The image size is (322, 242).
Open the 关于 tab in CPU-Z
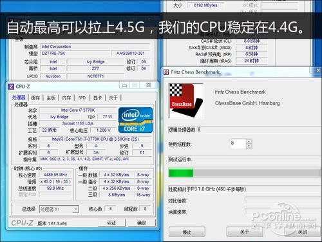tap(113, 98)
